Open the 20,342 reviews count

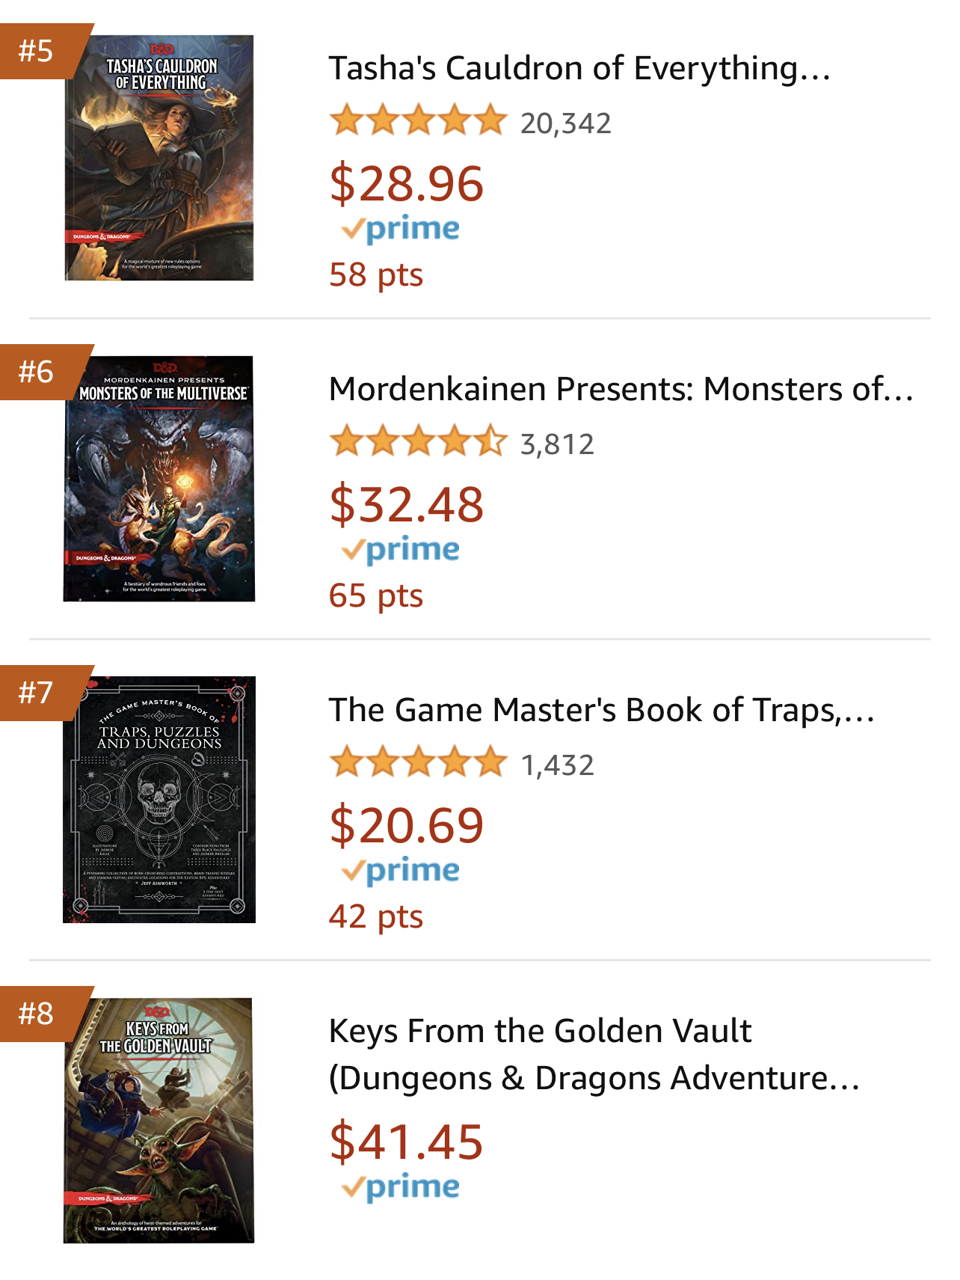[x=566, y=123]
